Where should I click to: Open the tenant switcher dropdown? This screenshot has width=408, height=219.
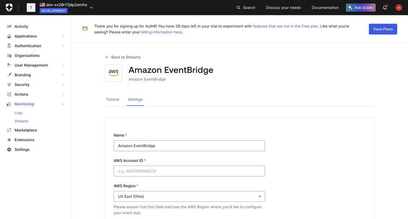pyautogui.click(x=92, y=7)
